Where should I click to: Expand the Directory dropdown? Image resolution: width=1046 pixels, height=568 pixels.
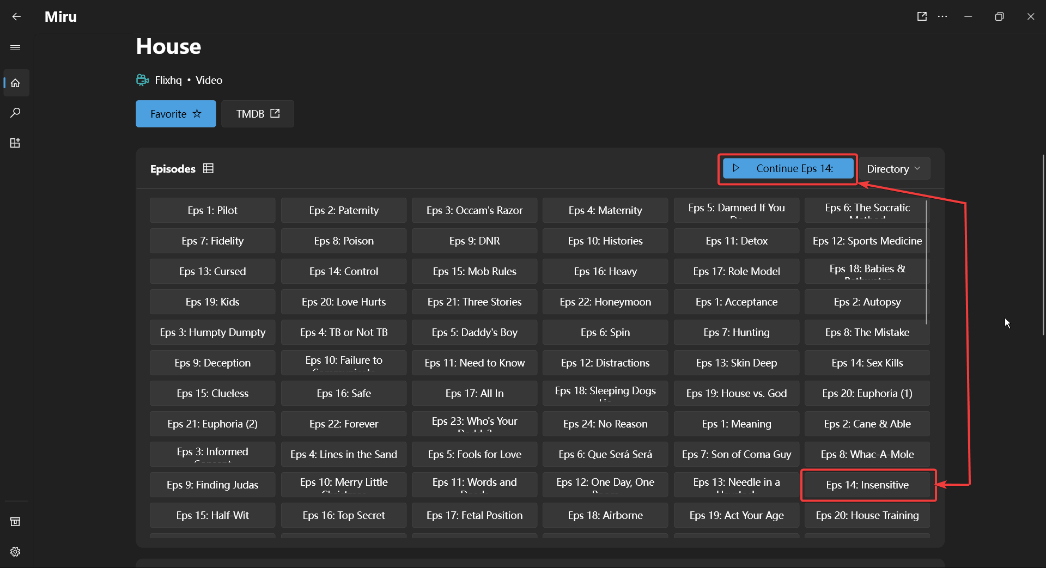coord(893,168)
